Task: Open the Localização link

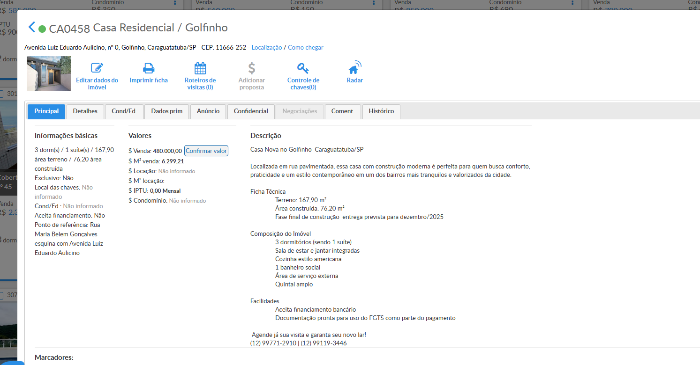Action: click(267, 47)
